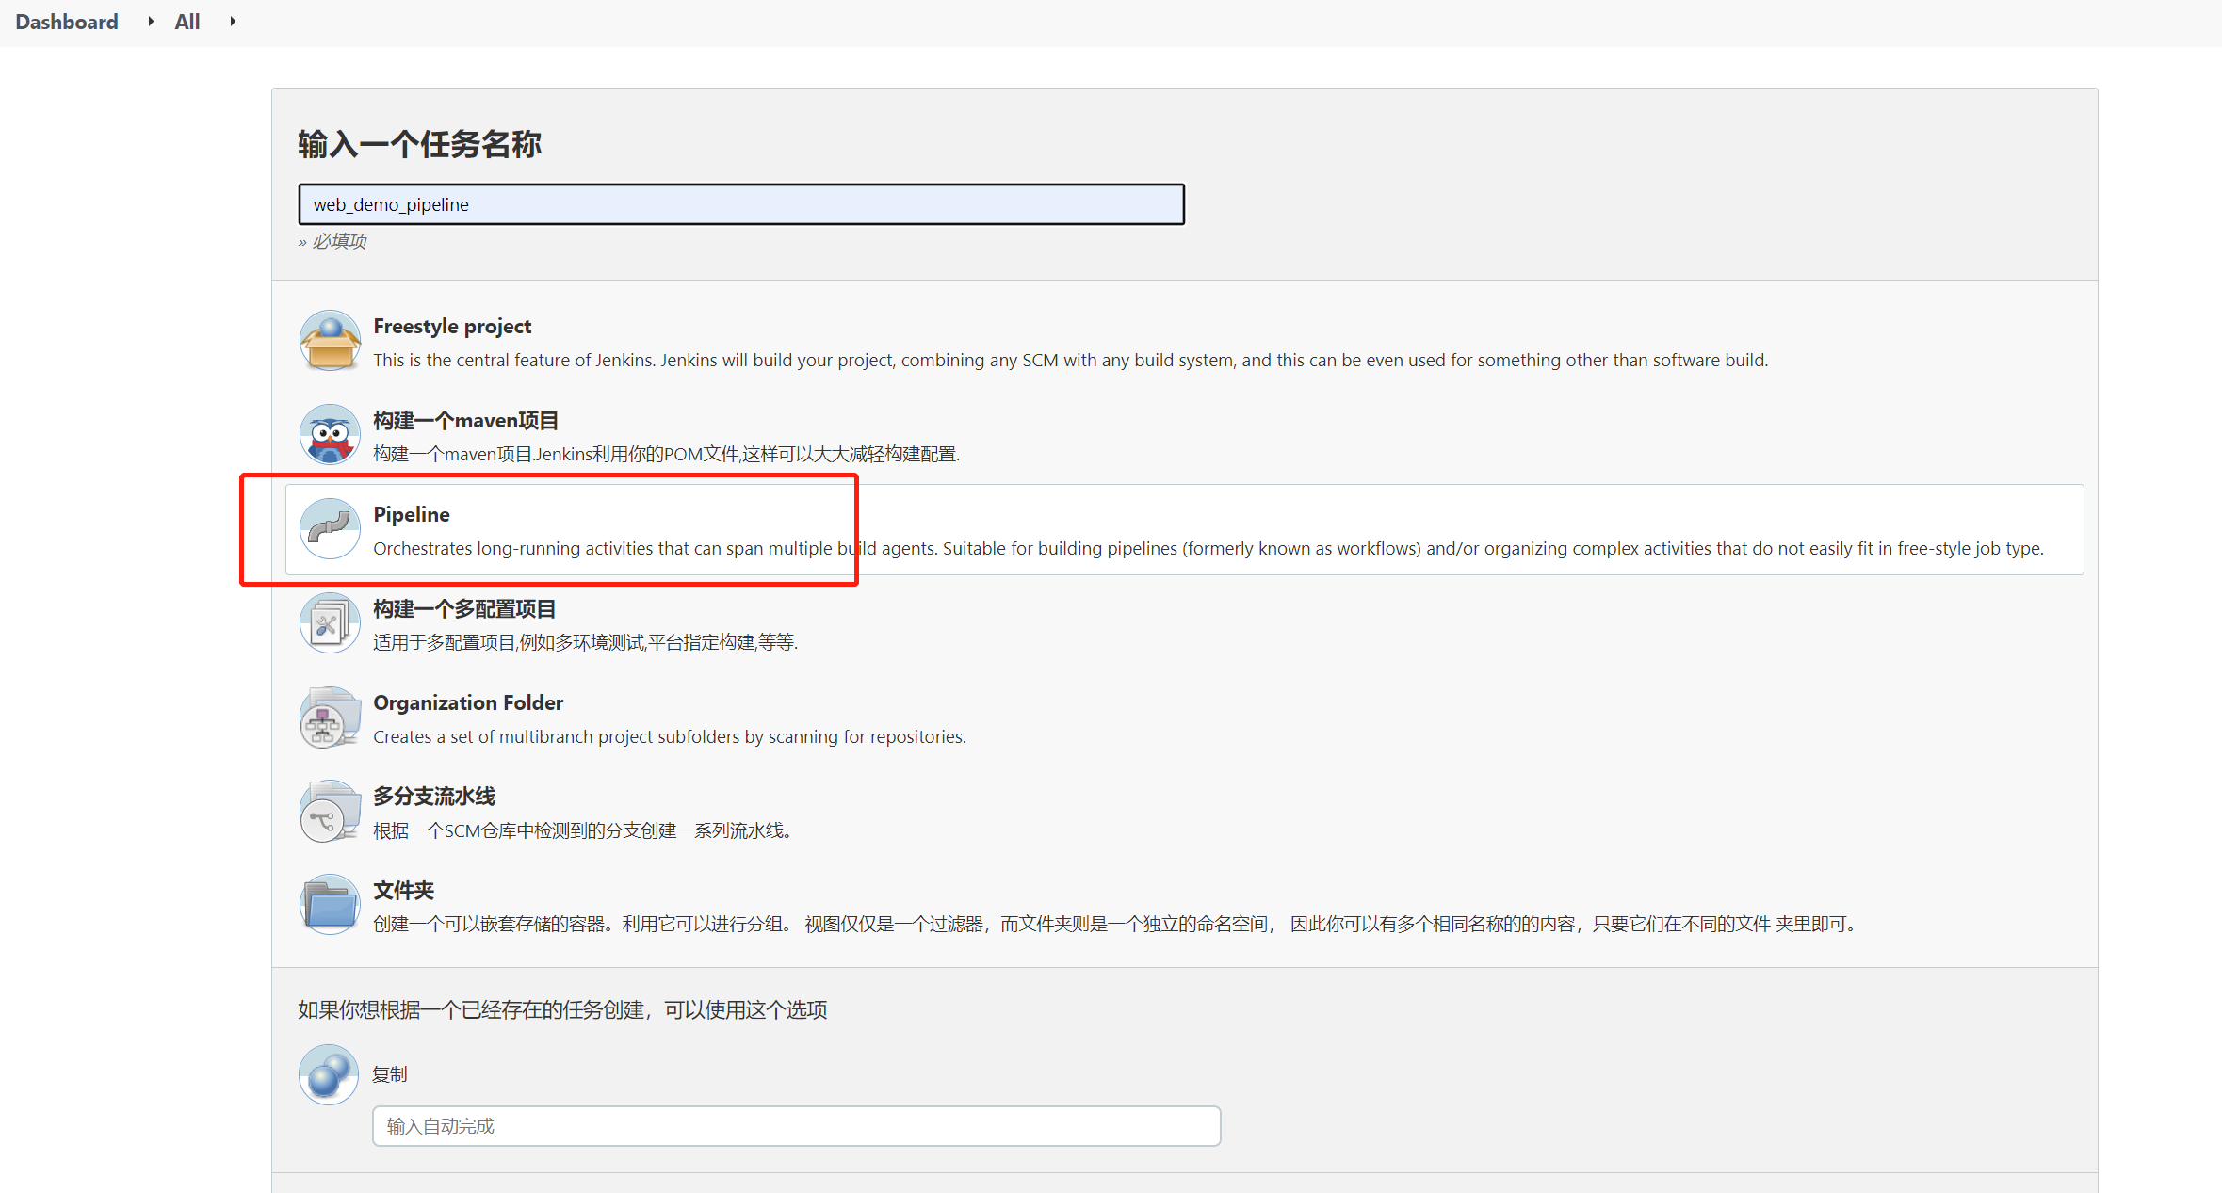Click the copy (复制) spheres icon
The image size is (2222, 1193).
329,1074
